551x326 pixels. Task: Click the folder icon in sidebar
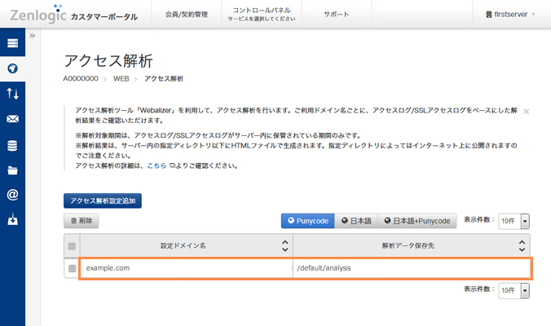tap(12, 170)
